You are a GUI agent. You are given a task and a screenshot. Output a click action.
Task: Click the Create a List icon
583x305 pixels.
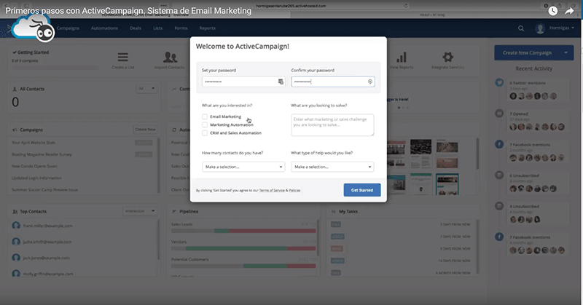tap(123, 58)
